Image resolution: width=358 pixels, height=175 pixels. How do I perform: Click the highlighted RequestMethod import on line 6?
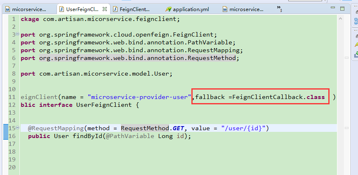(x=137, y=58)
